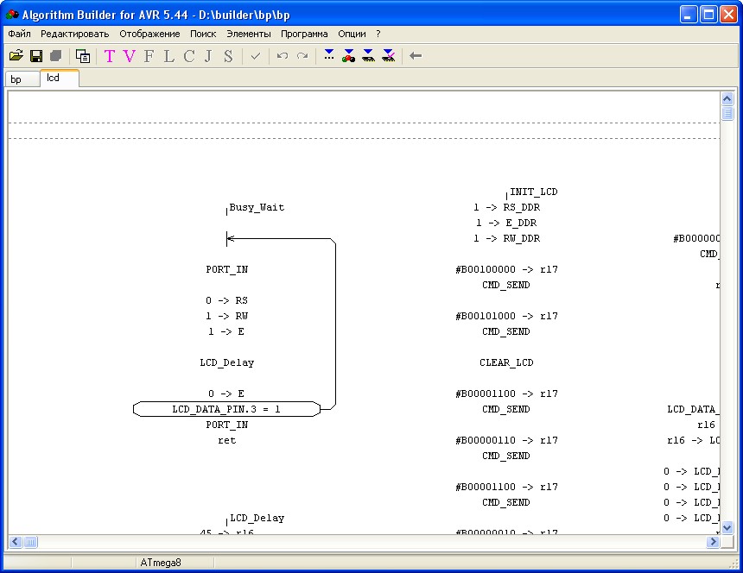Select the PORT_IN line directly above ret

click(227, 425)
